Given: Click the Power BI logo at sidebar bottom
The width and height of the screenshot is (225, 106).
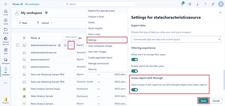Looking at the screenshot, I should click(x=5, y=100).
